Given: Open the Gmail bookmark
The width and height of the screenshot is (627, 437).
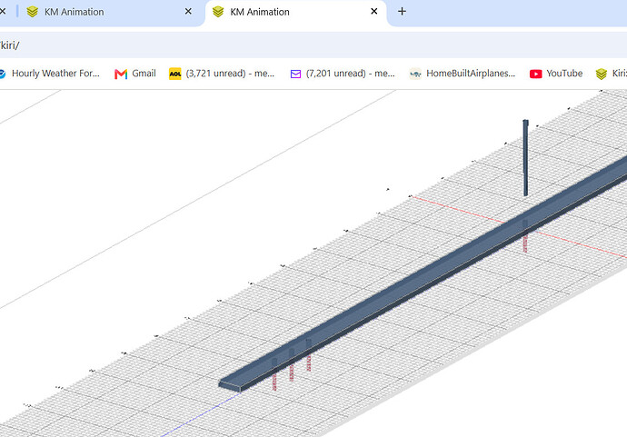Looking at the screenshot, I should (134, 74).
